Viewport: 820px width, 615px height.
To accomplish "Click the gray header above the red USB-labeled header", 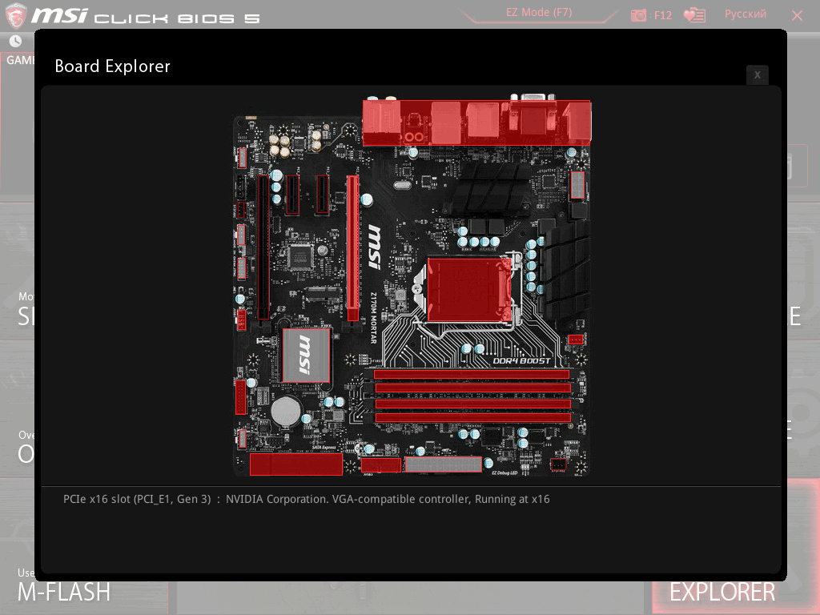I will pyautogui.click(x=241, y=268).
